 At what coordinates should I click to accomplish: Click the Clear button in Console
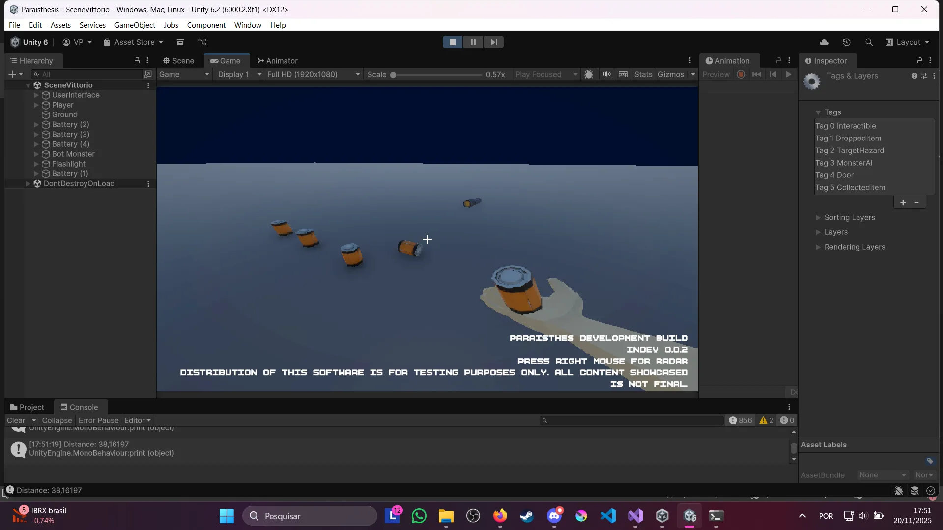17,420
